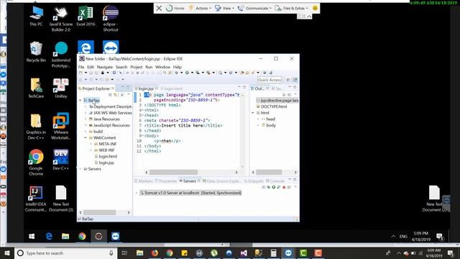
Task: Click editor horizontal scrollbar thumb
Action: point(174,172)
